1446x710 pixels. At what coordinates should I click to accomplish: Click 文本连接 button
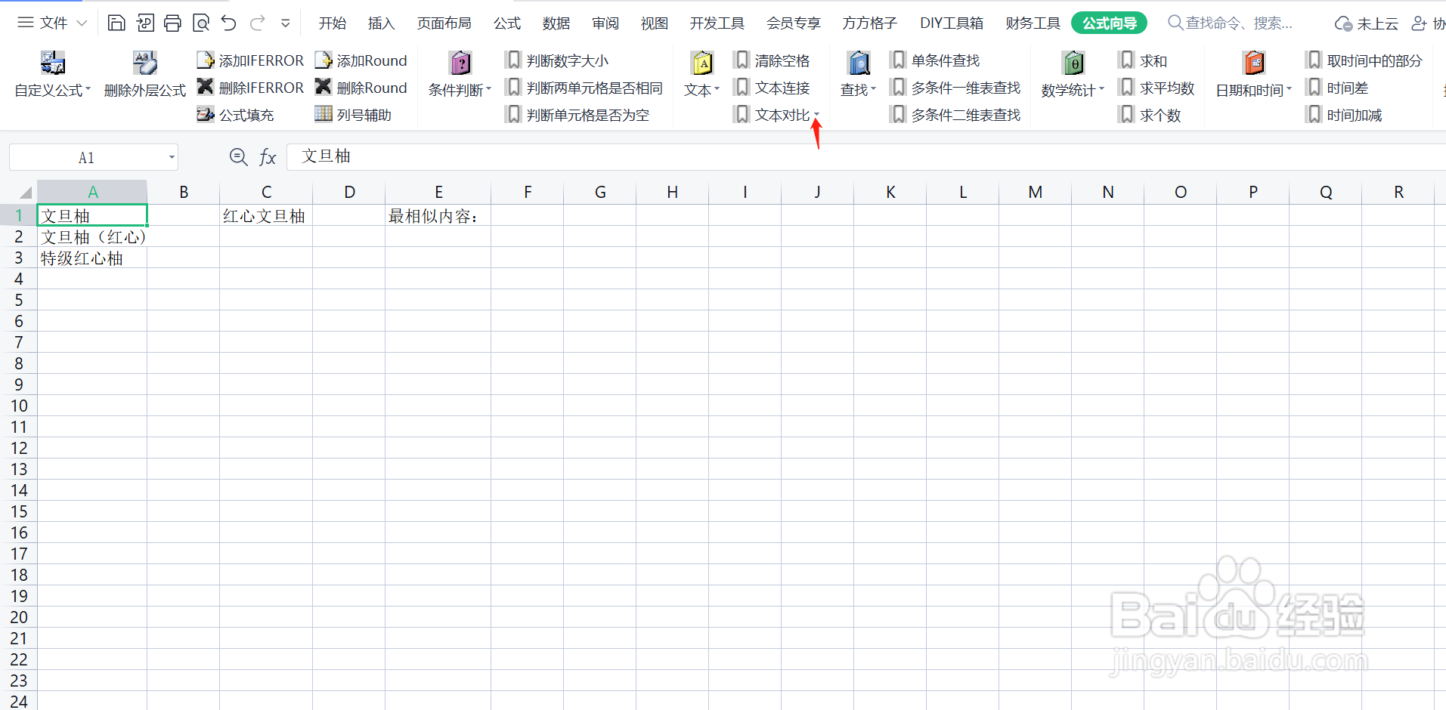pyautogui.click(x=772, y=88)
